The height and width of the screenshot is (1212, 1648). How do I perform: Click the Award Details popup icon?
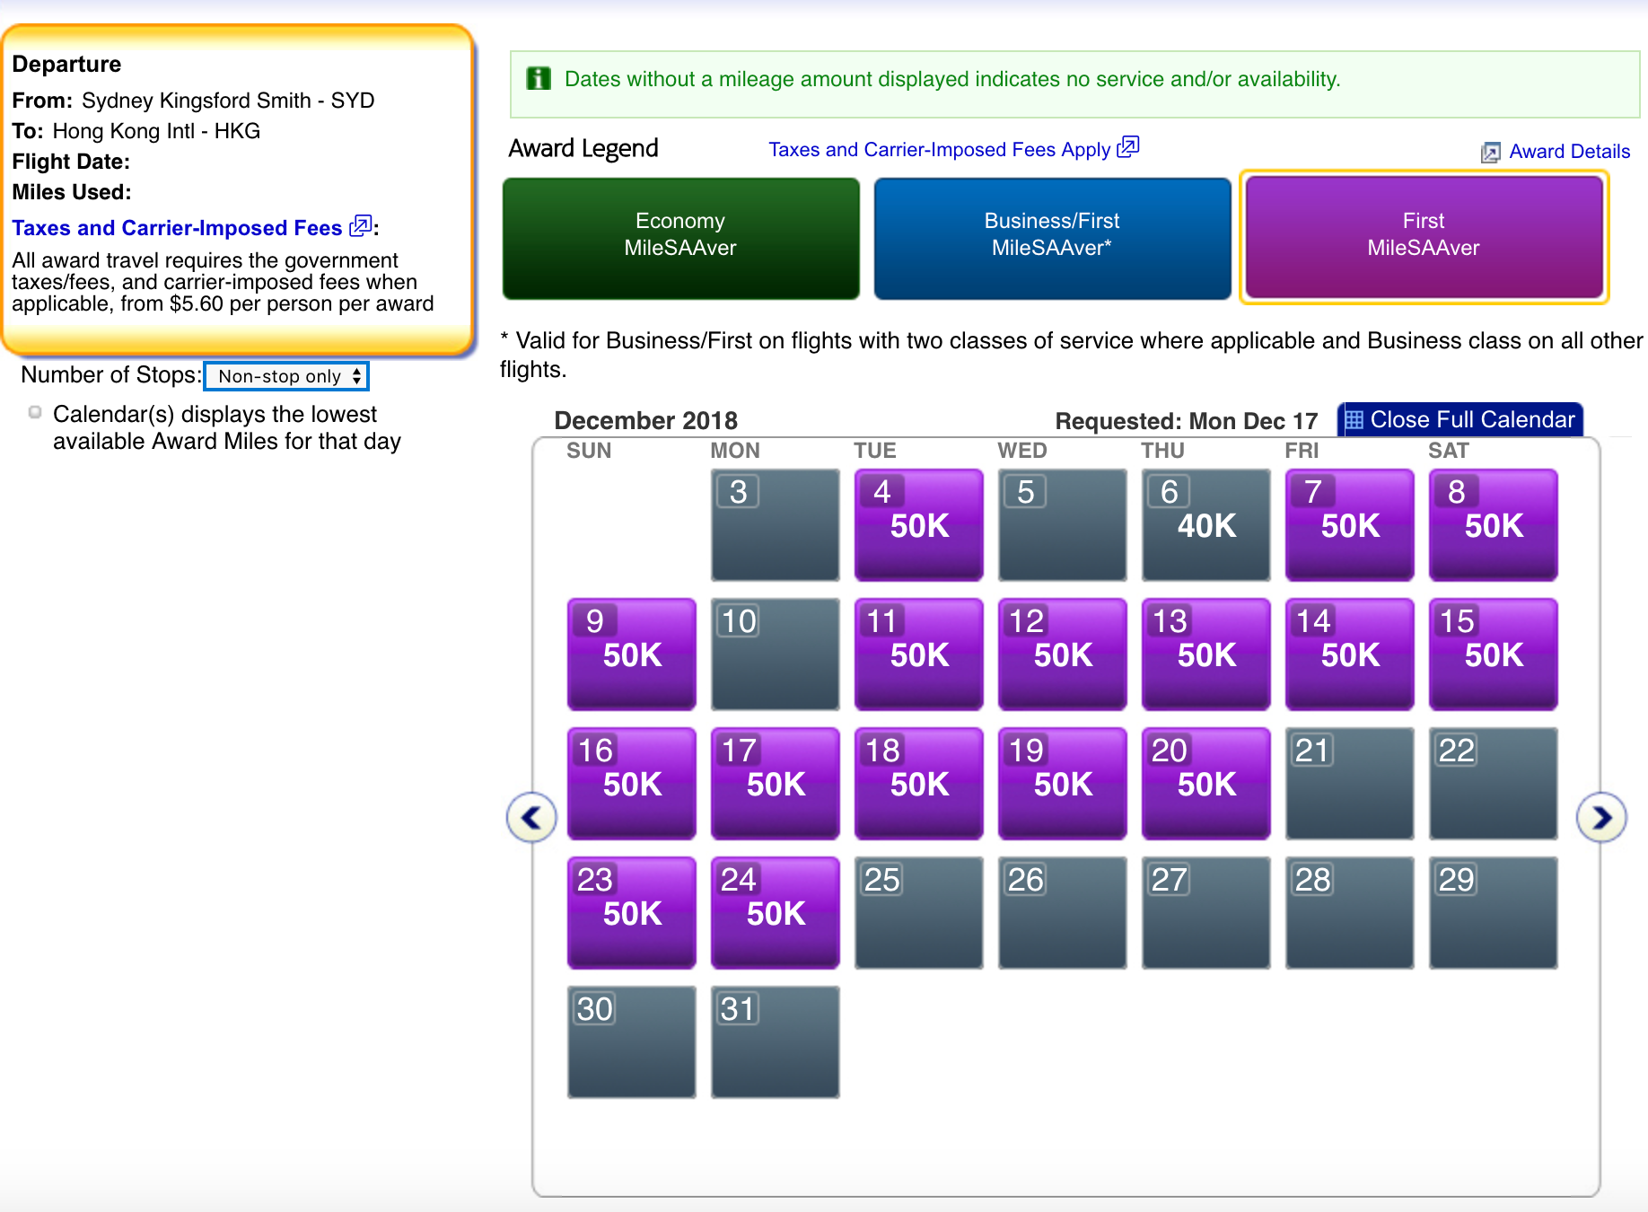[1490, 152]
